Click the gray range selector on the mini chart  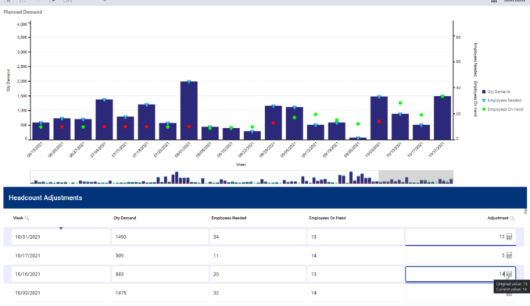point(416,176)
